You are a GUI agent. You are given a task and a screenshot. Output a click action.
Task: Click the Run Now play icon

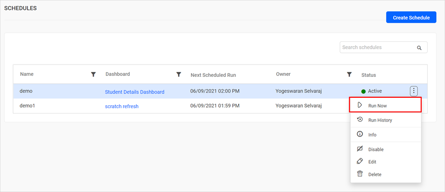360,105
